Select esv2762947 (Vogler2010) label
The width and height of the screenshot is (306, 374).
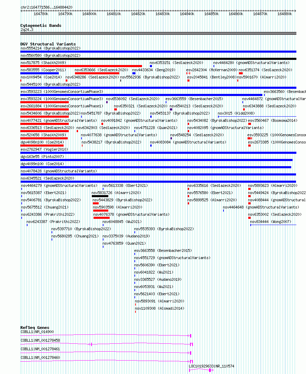(x=44, y=149)
